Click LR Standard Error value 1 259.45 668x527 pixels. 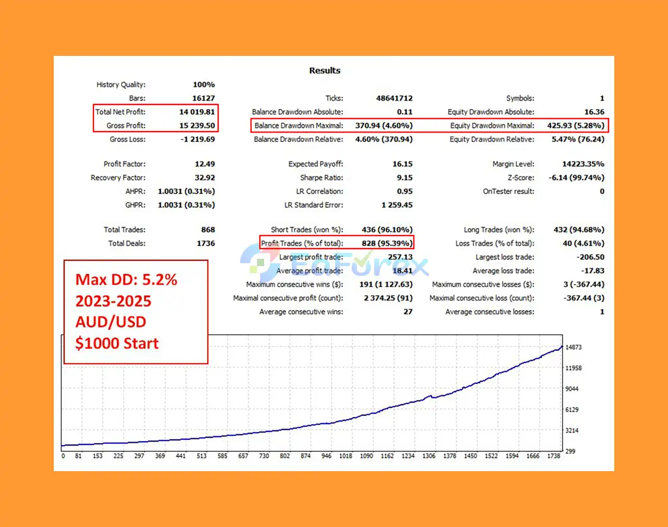(397, 205)
